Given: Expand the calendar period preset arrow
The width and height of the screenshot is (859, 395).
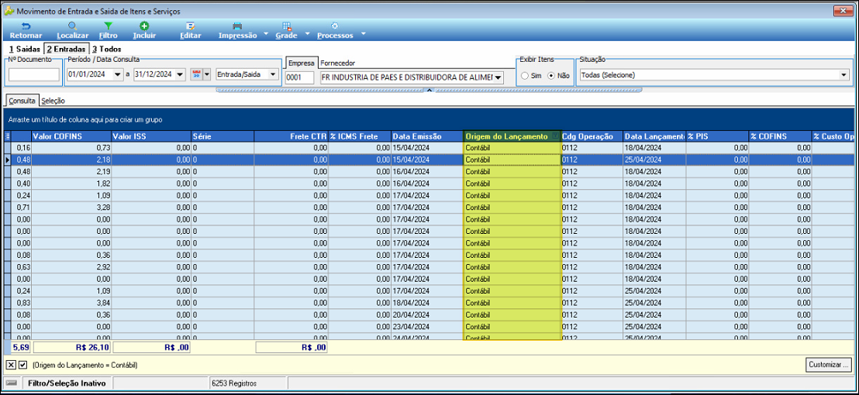Looking at the screenshot, I should (x=206, y=75).
